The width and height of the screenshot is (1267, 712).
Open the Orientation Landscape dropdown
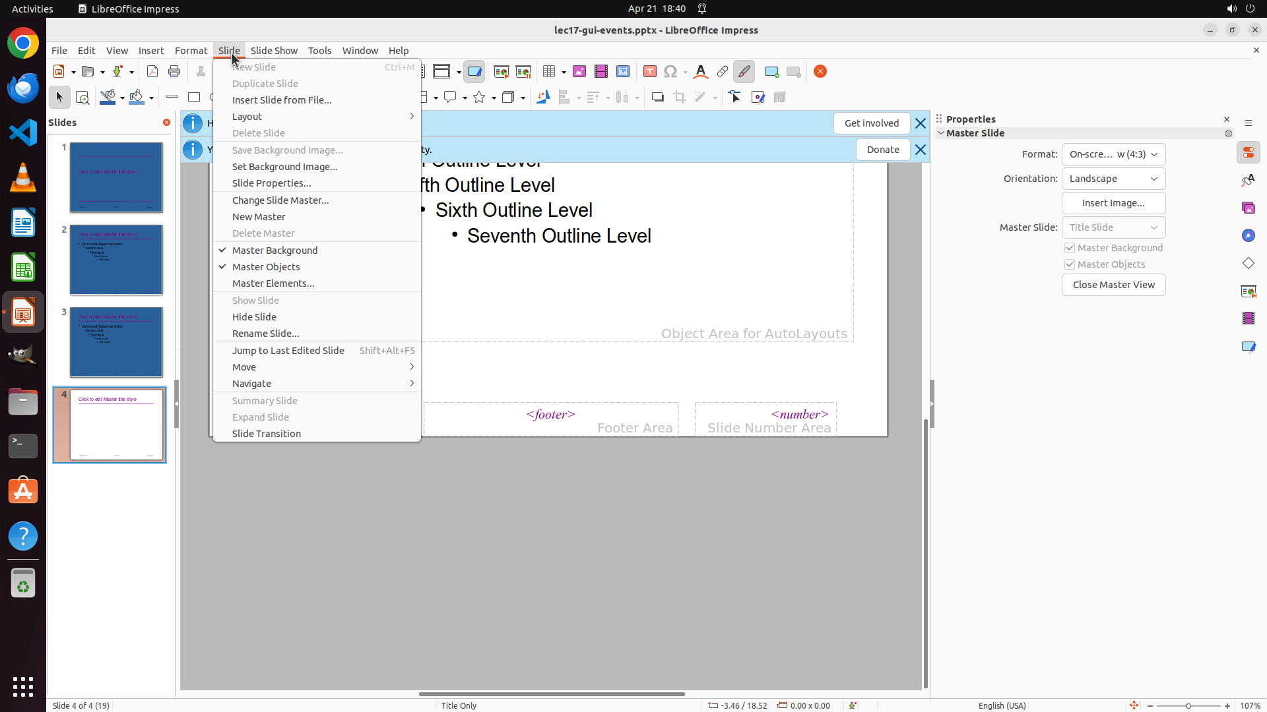pos(1113,179)
